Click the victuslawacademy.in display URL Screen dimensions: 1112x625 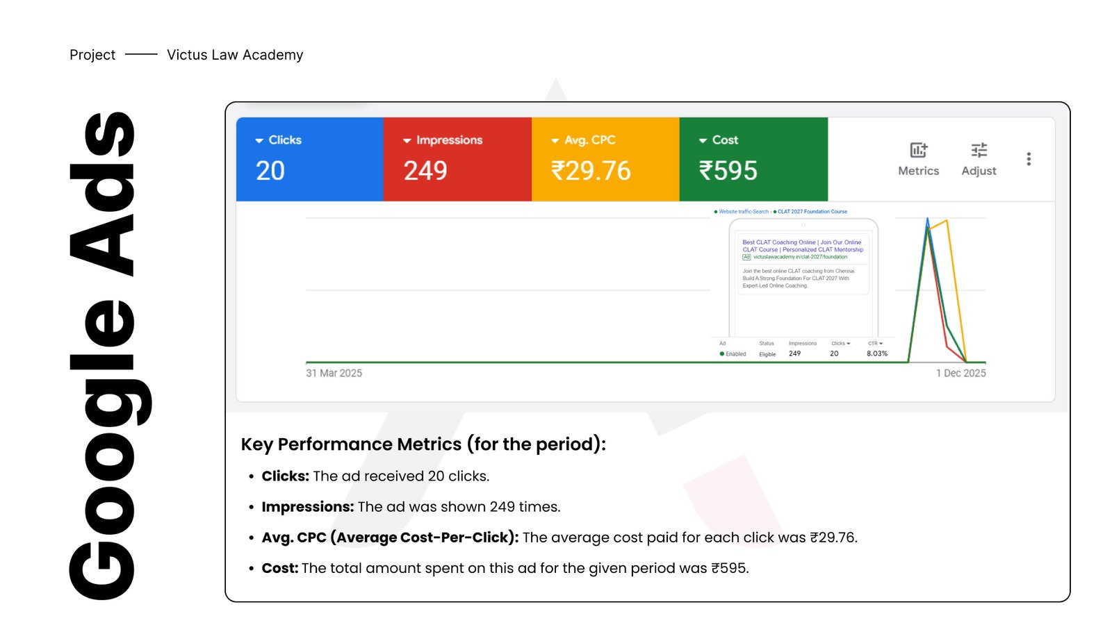(800, 257)
